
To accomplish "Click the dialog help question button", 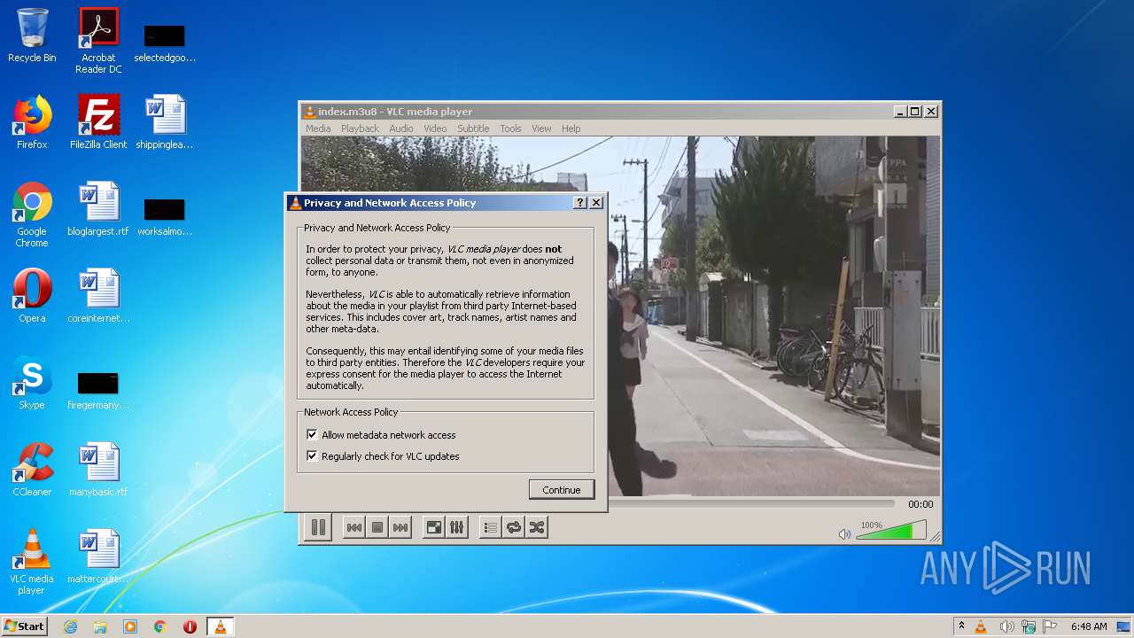I will coord(580,203).
